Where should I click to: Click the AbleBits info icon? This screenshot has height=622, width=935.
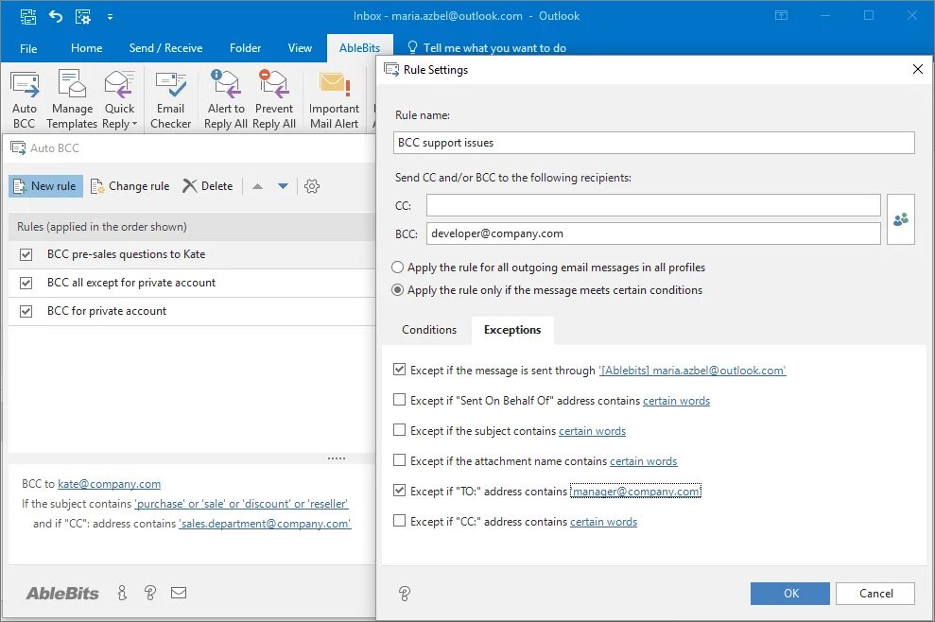click(x=122, y=593)
